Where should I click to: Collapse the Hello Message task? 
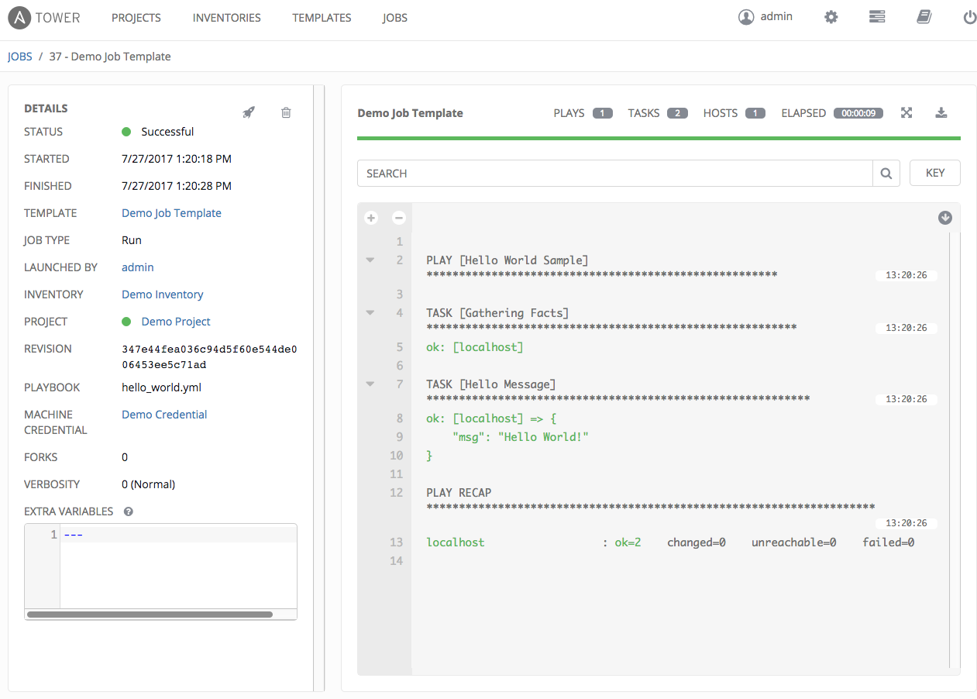[370, 384]
